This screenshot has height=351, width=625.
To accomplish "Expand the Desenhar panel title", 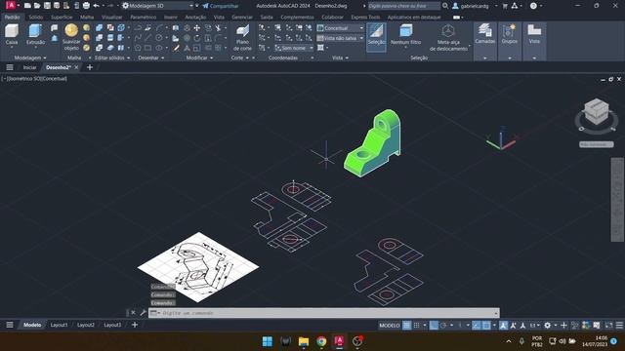I will [151, 58].
